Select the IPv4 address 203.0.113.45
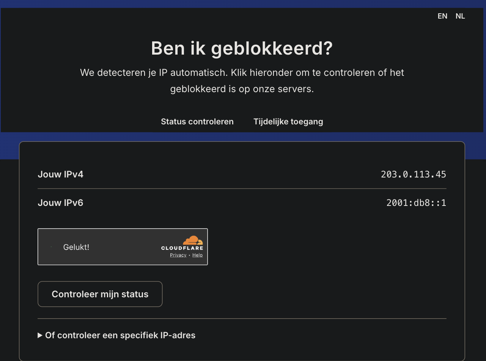The height and width of the screenshot is (361, 486). pyautogui.click(x=414, y=174)
